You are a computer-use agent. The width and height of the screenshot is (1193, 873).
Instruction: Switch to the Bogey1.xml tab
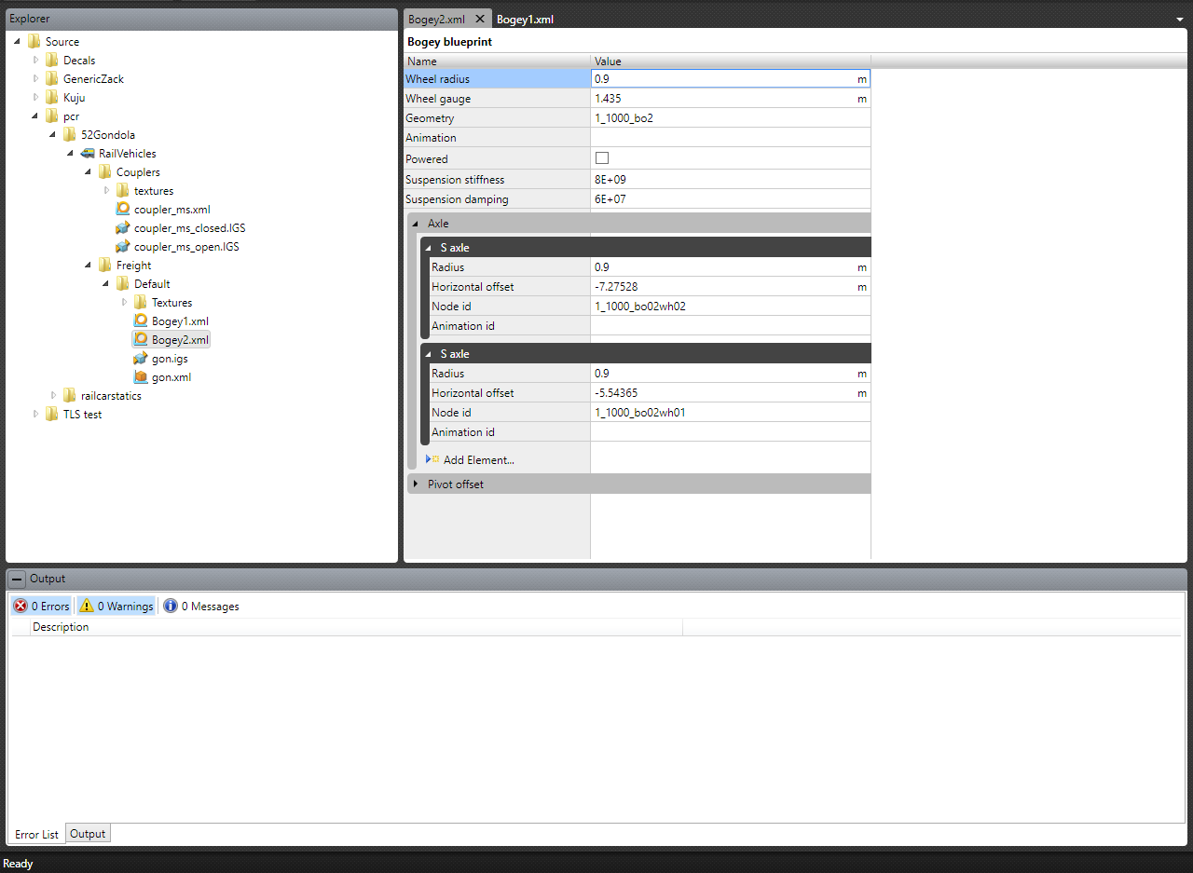click(x=525, y=19)
